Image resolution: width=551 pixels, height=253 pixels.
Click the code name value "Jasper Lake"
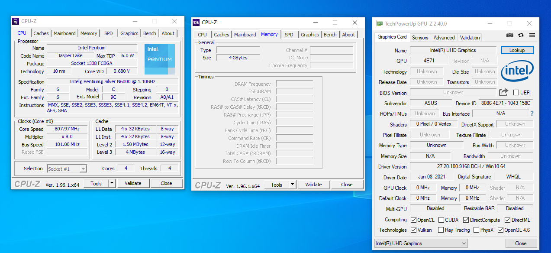pyautogui.click(x=71, y=55)
